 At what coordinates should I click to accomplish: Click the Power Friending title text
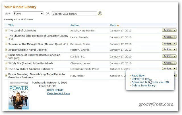36,76
